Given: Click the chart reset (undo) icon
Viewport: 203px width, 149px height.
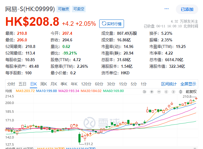Looking at the screenshot, I should (x=144, y=91).
